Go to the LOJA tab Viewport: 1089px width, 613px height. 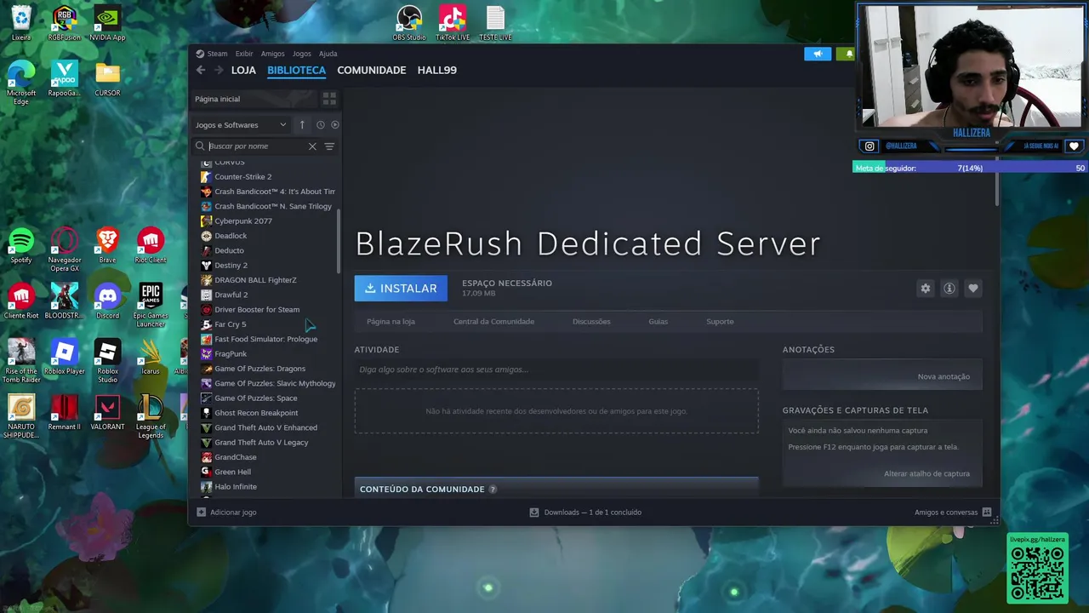coord(243,70)
